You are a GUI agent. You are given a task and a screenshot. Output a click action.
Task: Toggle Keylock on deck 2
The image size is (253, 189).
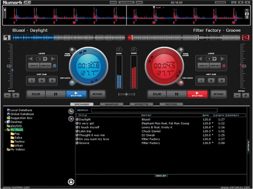point(181,83)
